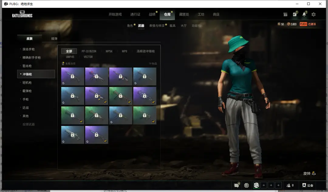Toggle checkbox on fourth skin in third row
Image resolution: width=328 pixels, height=192 pixels.
pos(153,121)
